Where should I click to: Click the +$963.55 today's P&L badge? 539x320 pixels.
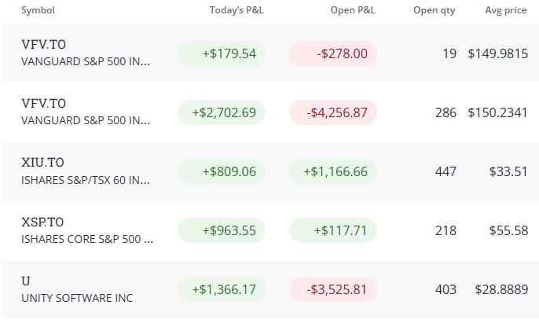(x=222, y=230)
